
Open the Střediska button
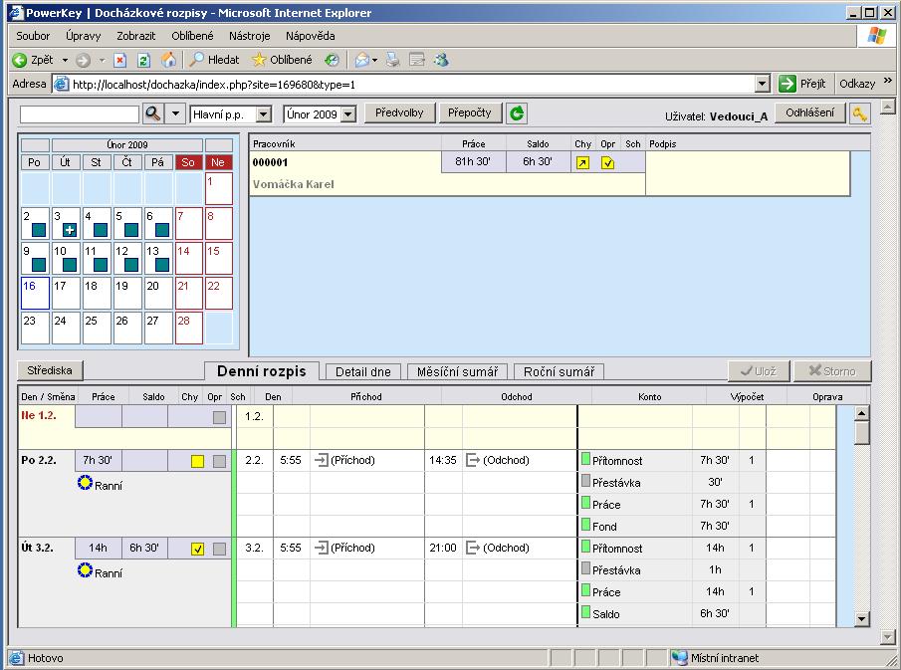coord(50,370)
